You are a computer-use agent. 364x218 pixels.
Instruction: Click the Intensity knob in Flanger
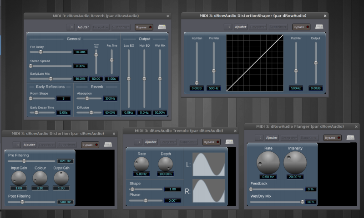point(295,163)
